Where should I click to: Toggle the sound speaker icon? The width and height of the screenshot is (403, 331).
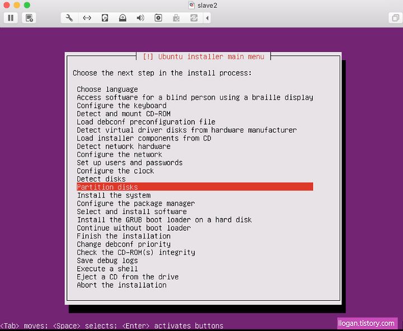coord(140,18)
